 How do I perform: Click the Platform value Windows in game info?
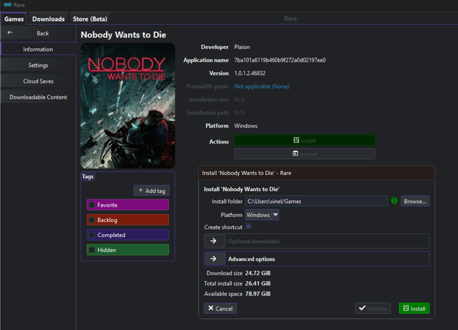tap(245, 126)
